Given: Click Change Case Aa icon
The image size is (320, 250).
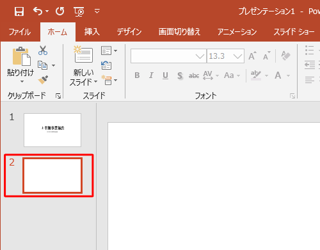Looking at the screenshot, I should pyautogui.click(x=229, y=75).
